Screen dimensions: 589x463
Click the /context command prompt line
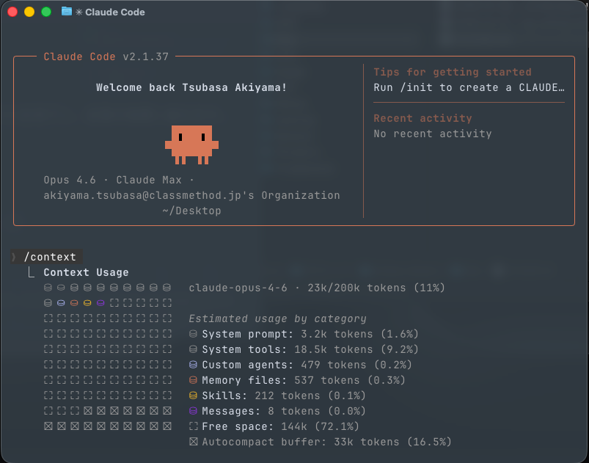pyautogui.click(x=50, y=257)
